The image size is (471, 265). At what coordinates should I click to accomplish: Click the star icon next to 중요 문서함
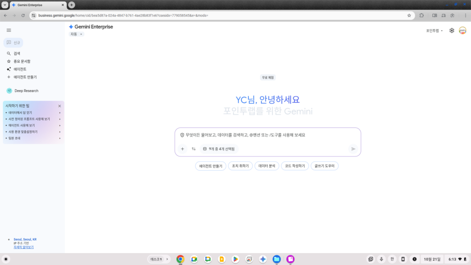tap(9, 61)
